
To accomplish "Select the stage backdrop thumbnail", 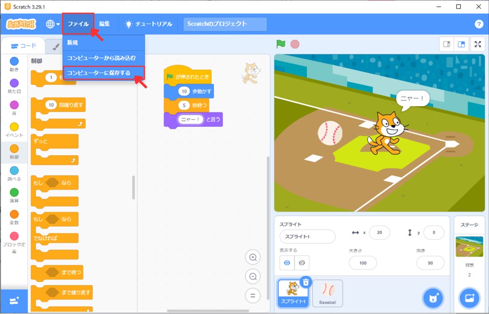I will pyautogui.click(x=469, y=247).
